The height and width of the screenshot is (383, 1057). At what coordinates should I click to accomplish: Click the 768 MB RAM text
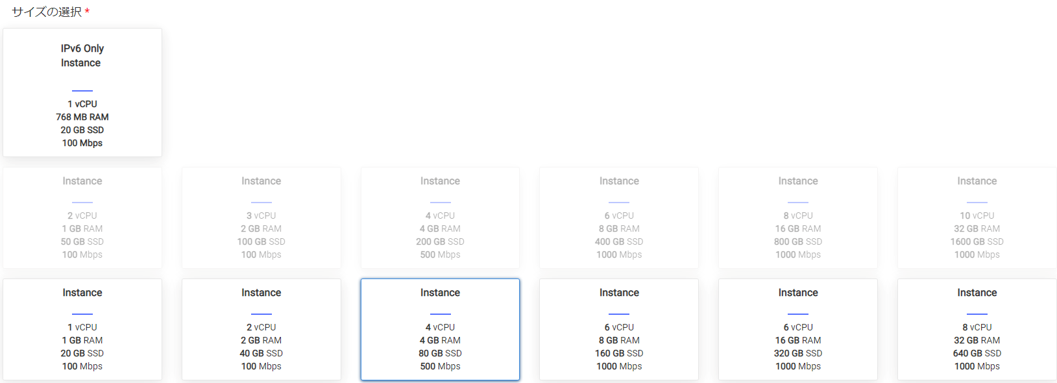pos(82,117)
